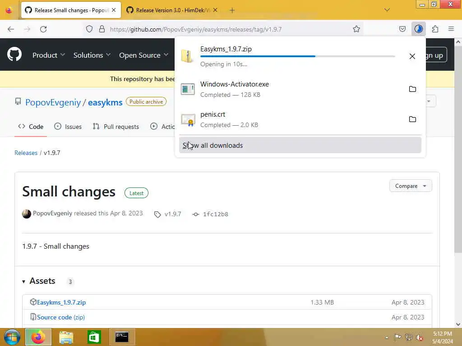Screen dimensions: 462x346
Task: Switch to the Release Version 3.0 tab
Action: (172, 10)
